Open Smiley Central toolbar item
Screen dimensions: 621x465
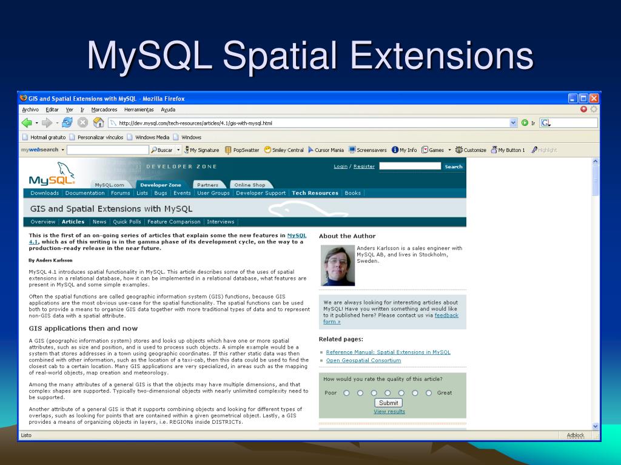pos(284,150)
